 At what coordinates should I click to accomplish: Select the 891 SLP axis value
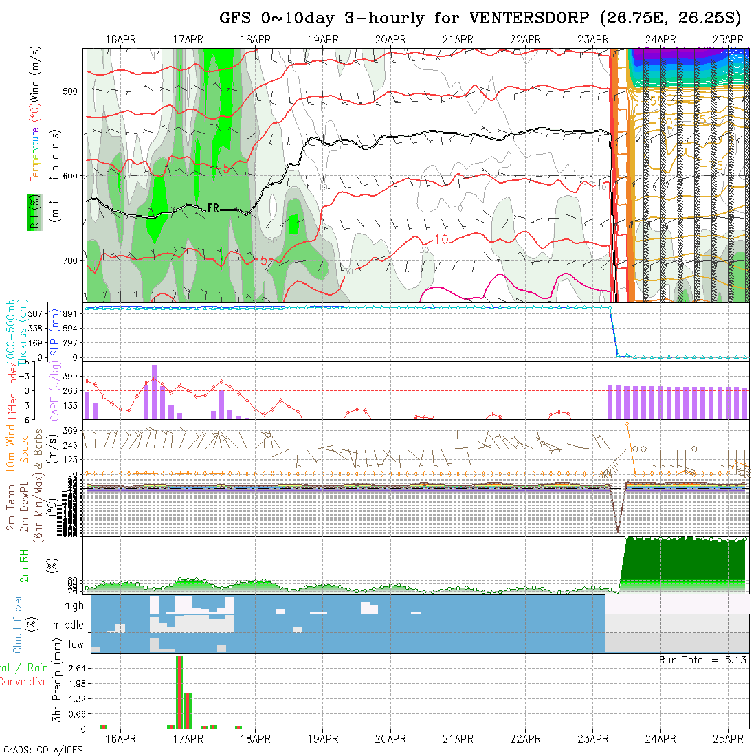(x=70, y=314)
